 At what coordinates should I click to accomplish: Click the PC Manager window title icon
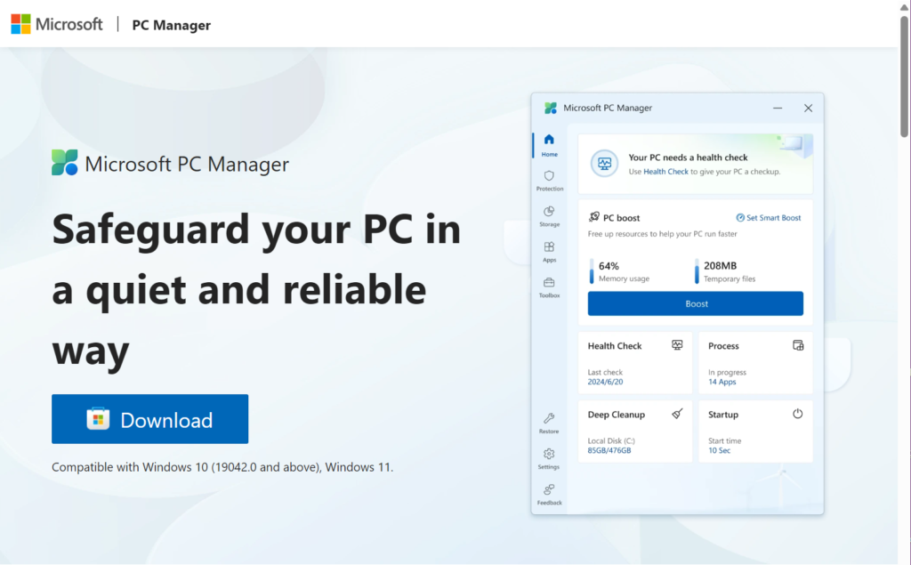[x=550, y=108]
